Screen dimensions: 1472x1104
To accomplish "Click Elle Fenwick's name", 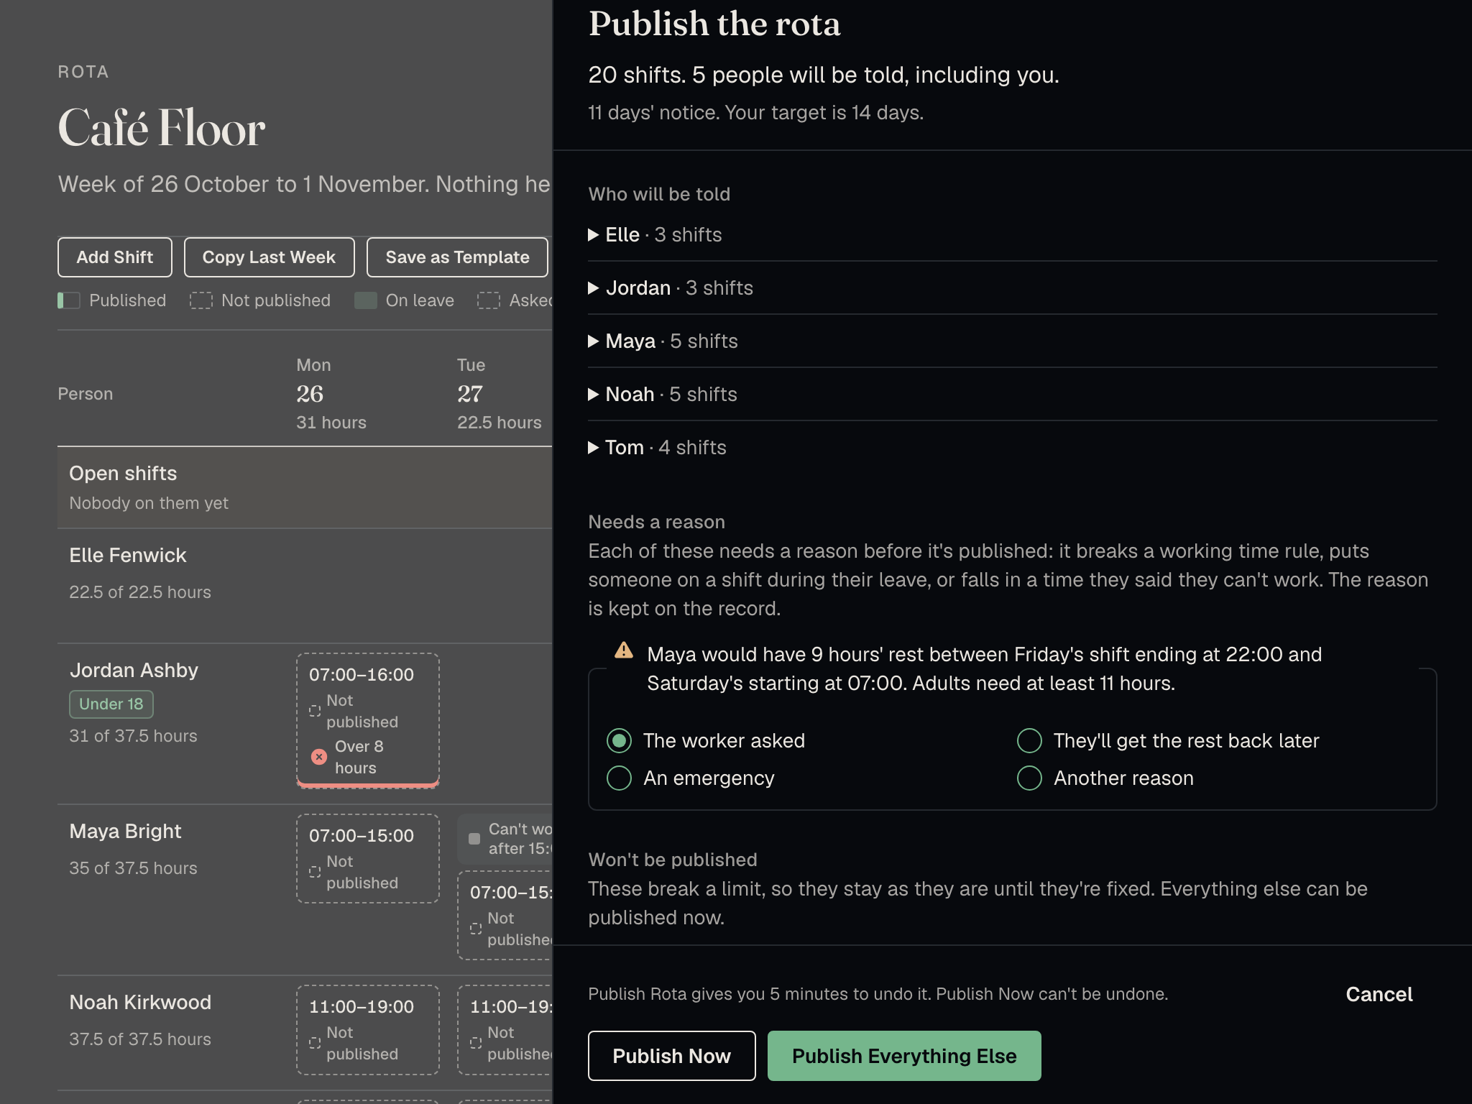I will (x=128, y=555).
